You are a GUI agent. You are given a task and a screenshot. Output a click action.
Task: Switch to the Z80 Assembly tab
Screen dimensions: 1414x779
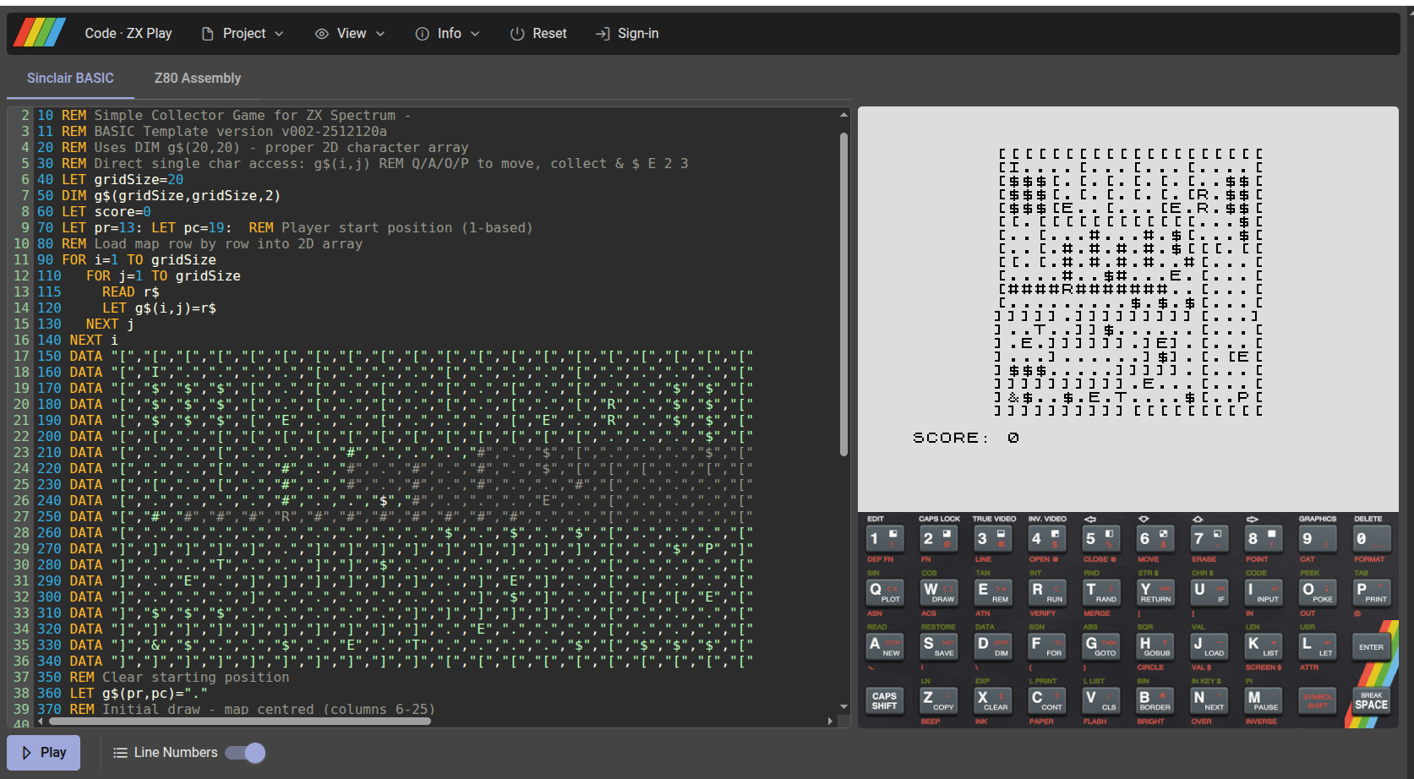click(x=198, y=79)
